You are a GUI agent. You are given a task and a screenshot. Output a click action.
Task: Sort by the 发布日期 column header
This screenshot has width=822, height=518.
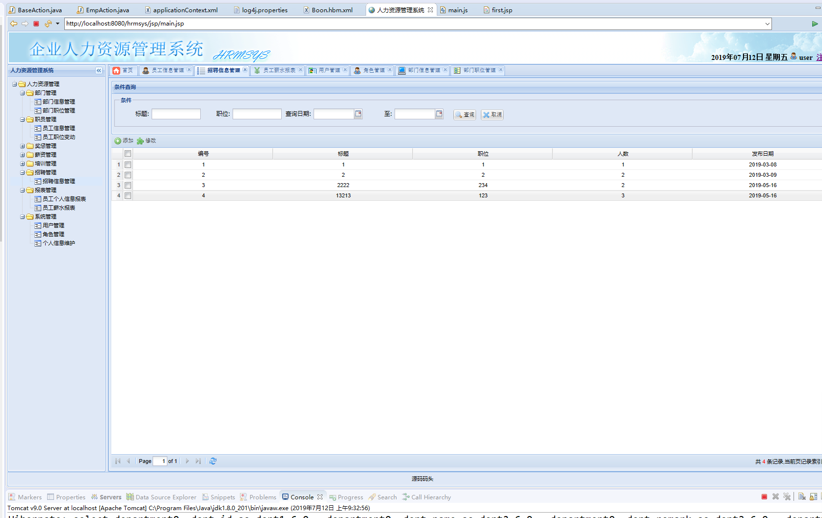[762, 154]
